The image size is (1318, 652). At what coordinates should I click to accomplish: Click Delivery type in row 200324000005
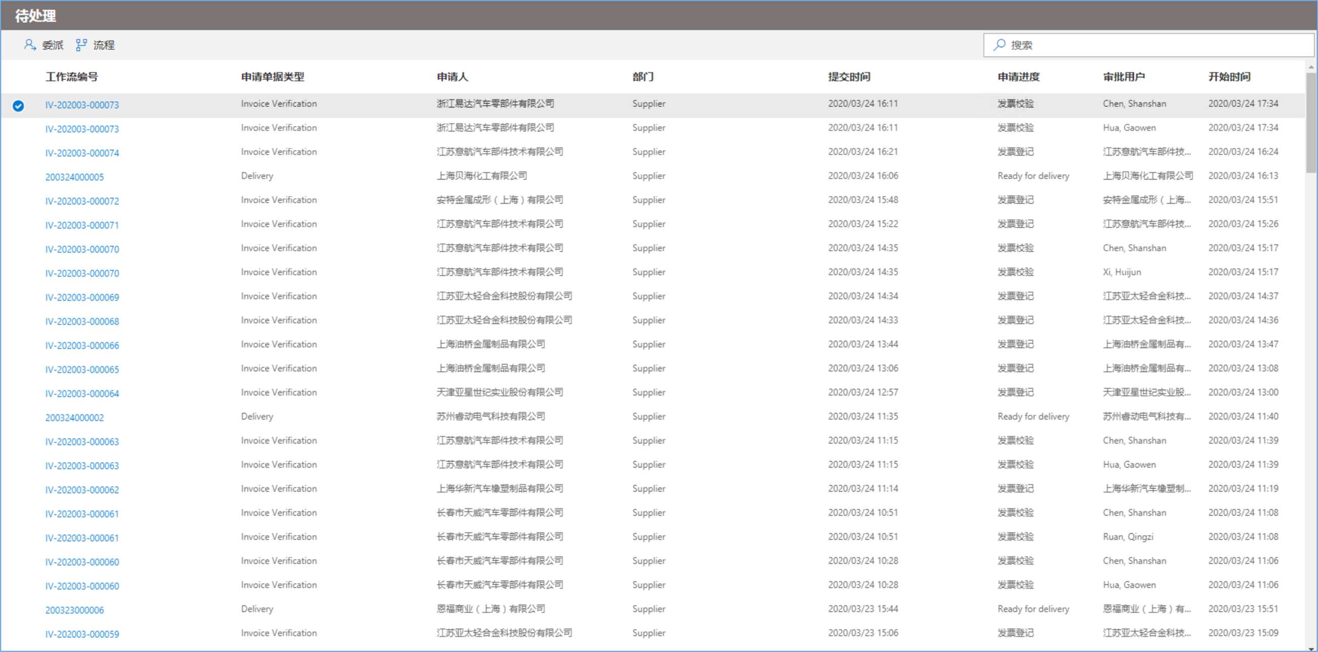pos(258,176)
